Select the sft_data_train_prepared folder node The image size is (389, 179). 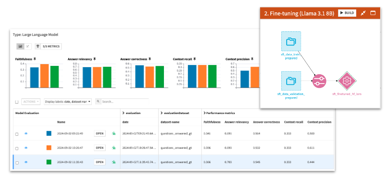click(x=291, y=42)
